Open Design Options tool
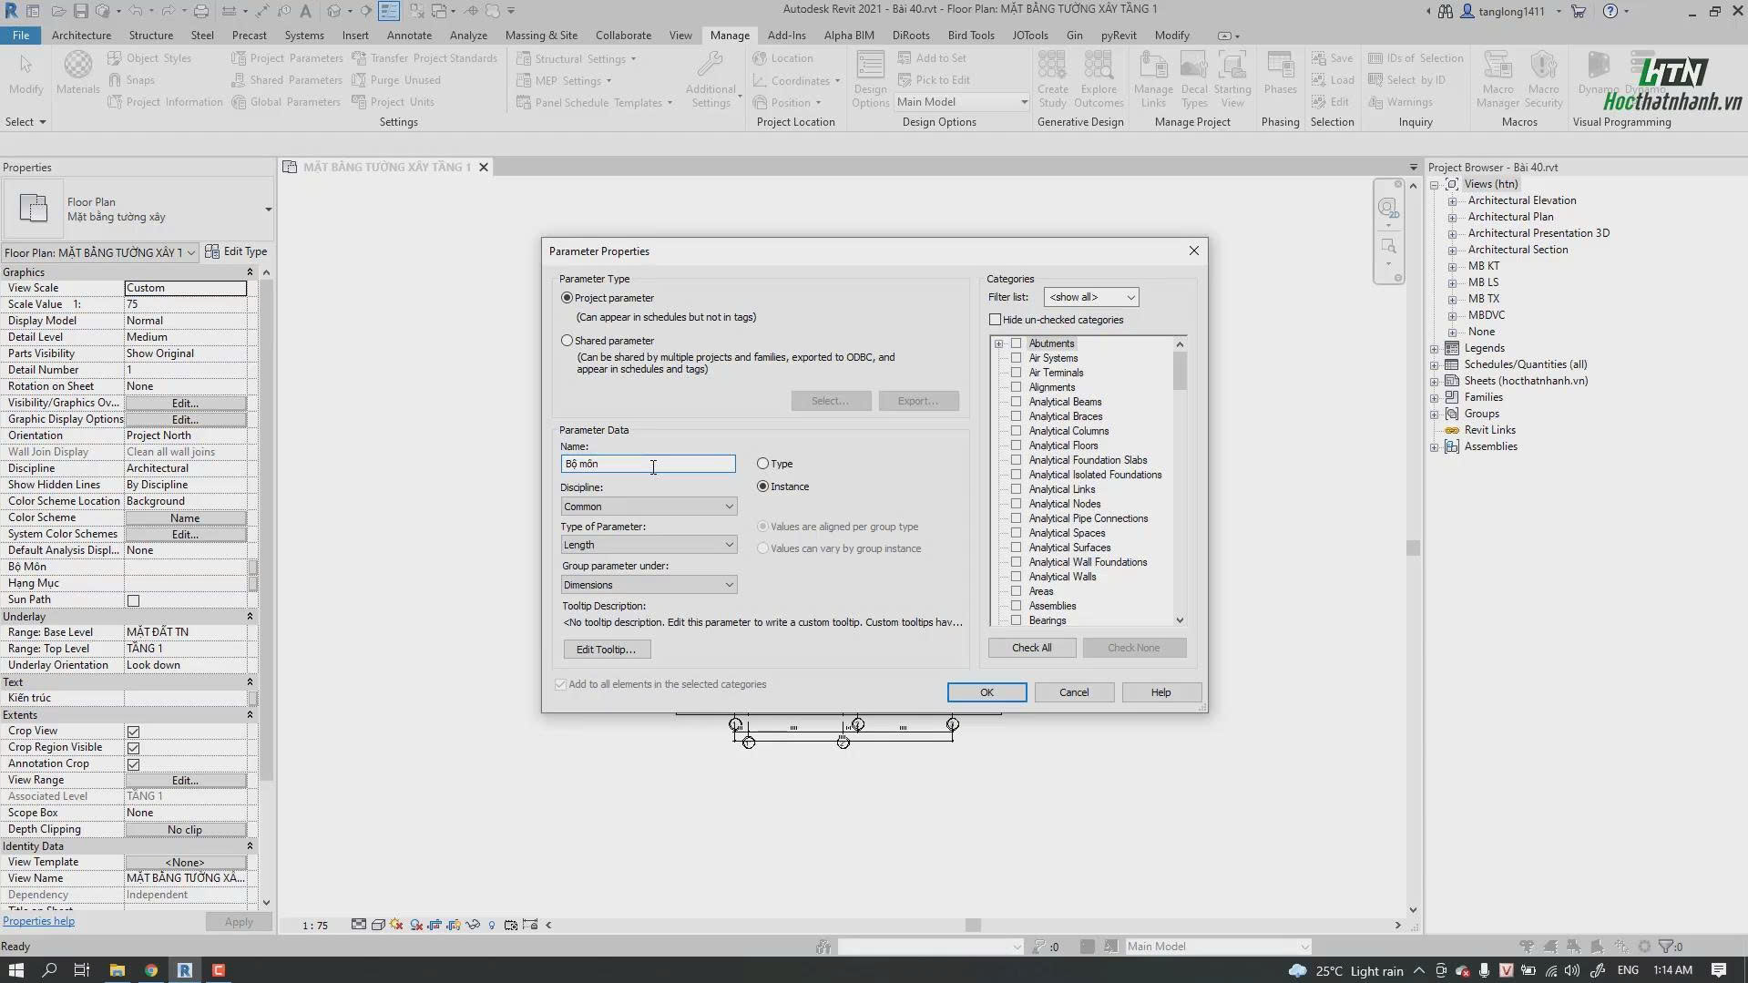 pyautogui.click(x=870, y=80)
